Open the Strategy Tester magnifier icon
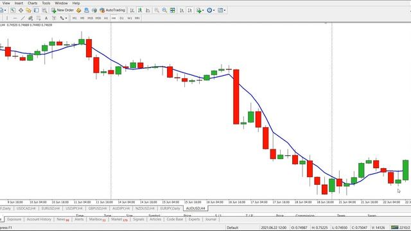411x231 pixels. [44, 10]
